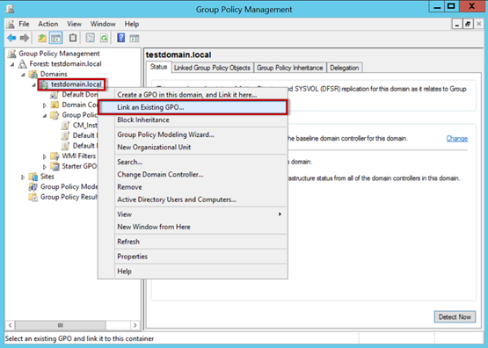Click the tree pane scroll right arrow

coord(135,325)
